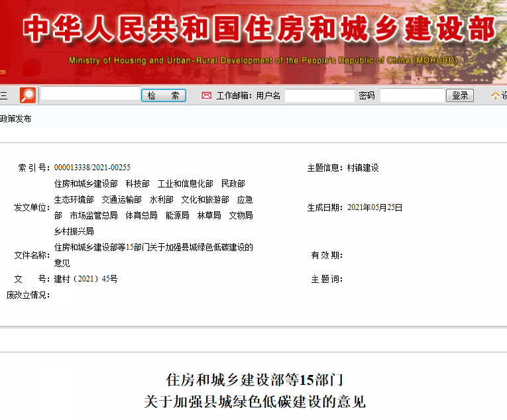Select index number 000013338/2021-00255

[x=92, y=168]
